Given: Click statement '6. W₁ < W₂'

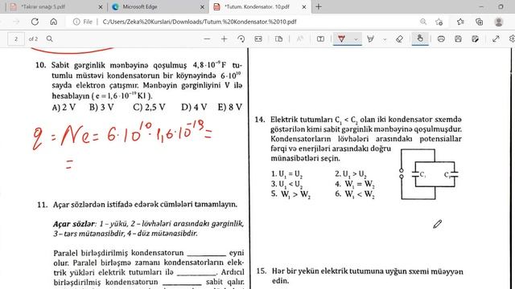Looking at the screenshot, I should click(x=355, y=194).
